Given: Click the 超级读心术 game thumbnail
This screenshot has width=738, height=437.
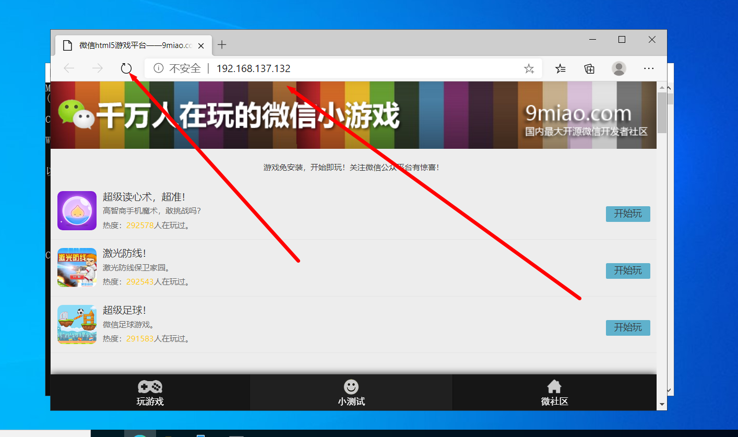Looking at the screenshot, I should pyautogui.click(x=77, y=210).
